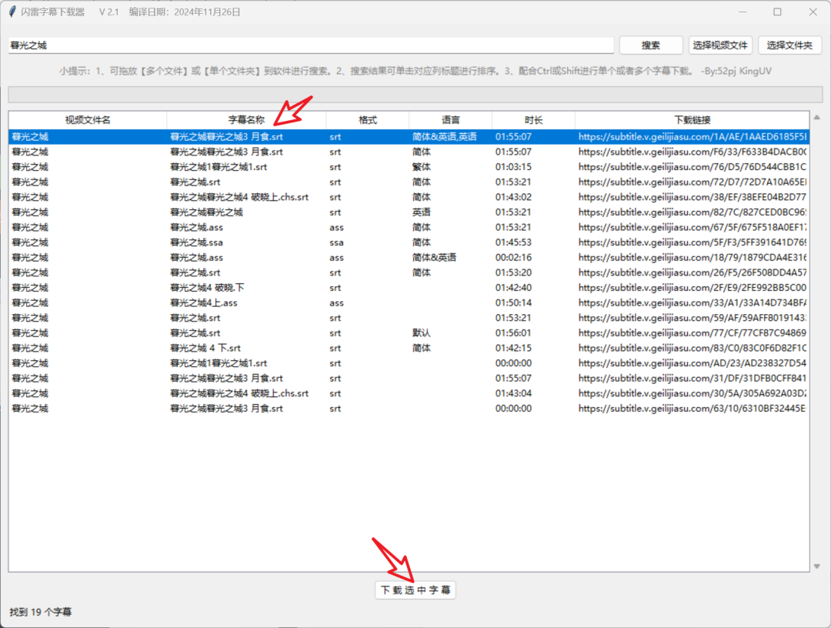Select the row with language 繁体
The image size is (831, 628).
pyautogui.click(x=409, y=167)
